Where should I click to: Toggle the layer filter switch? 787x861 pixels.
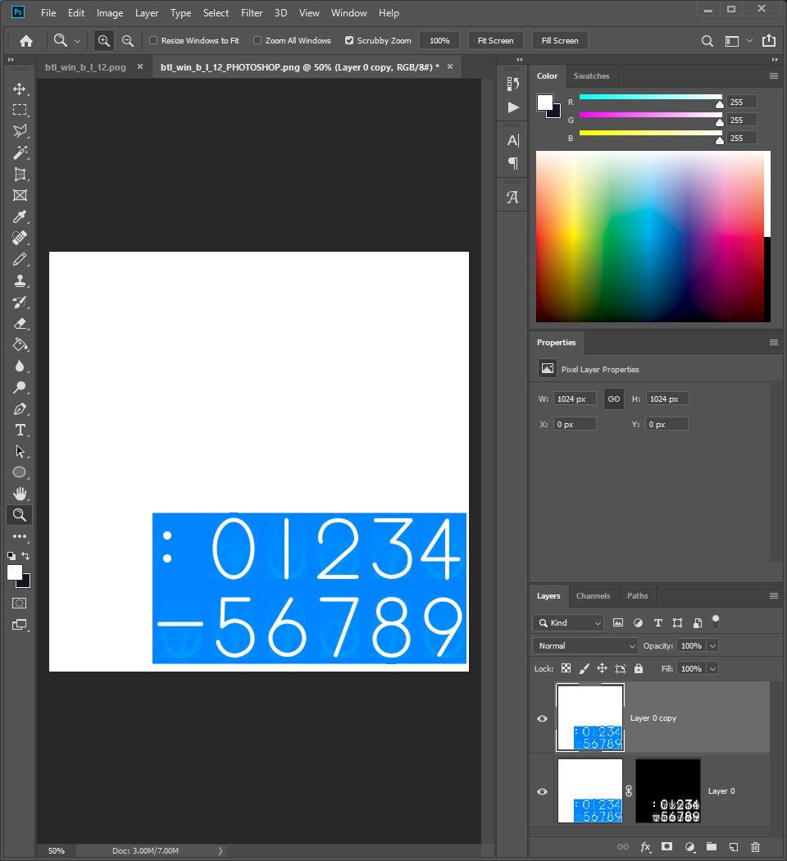(716, 622)
